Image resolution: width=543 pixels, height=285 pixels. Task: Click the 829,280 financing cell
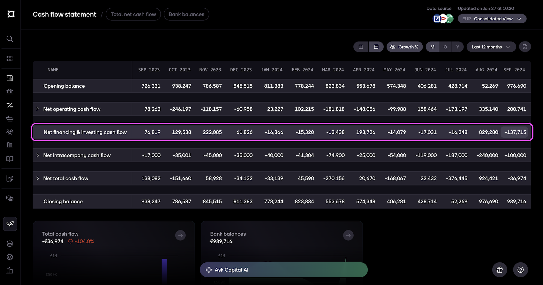tap(488, 132)
